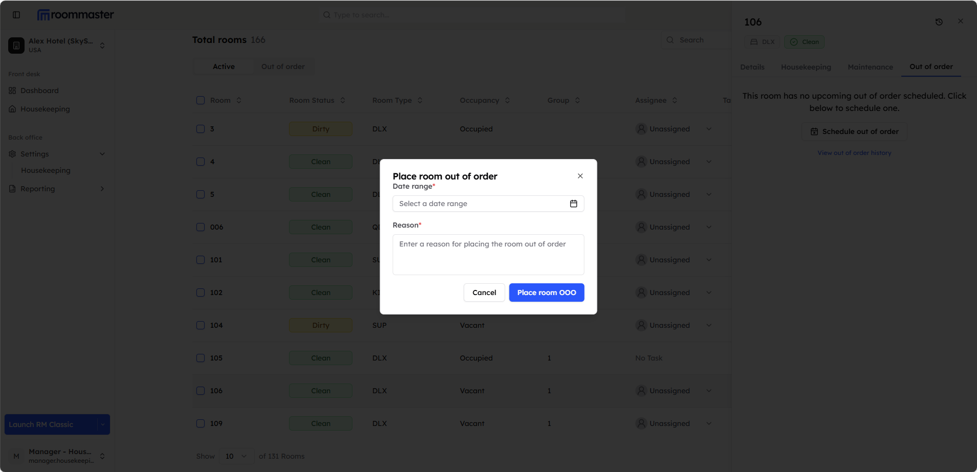The width and height of the screenshot is (977, 472).
Task: Expand the assignee dropdown for room 109
Action: (x=709, y=423)
